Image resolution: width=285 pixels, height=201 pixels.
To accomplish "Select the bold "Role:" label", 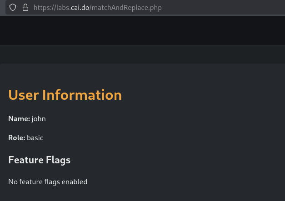I will pyautogui.click(x=17, y=137).
